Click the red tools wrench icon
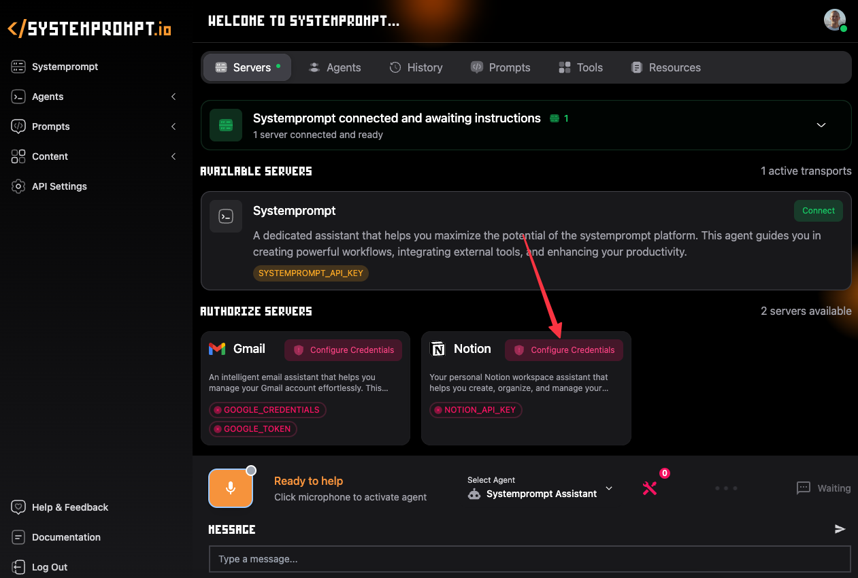 [x=650, y=488]
